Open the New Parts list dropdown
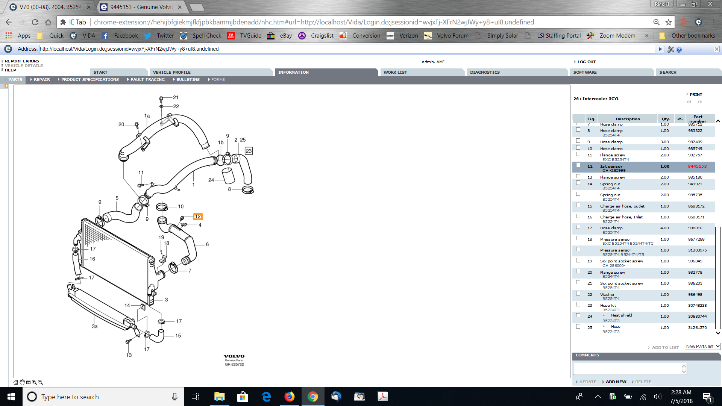Image resolution: width=722 pixels, height=406 pixels. click(702, 347)
